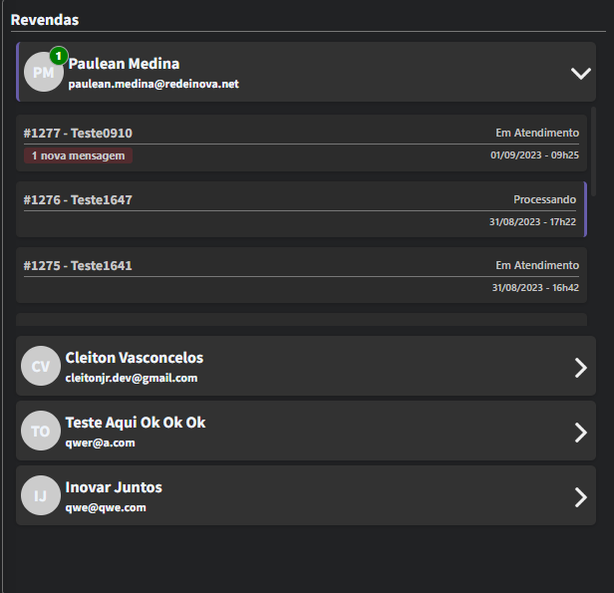Click the IJ avatar for Inovar Juntos
This screenshot has height=593, width=614.
pyautogui.click(x=40, y=495)
